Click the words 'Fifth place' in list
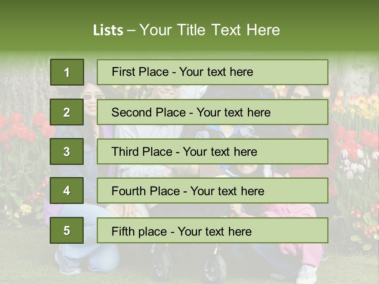Viewport: 379px width, 284px height. 139,232
